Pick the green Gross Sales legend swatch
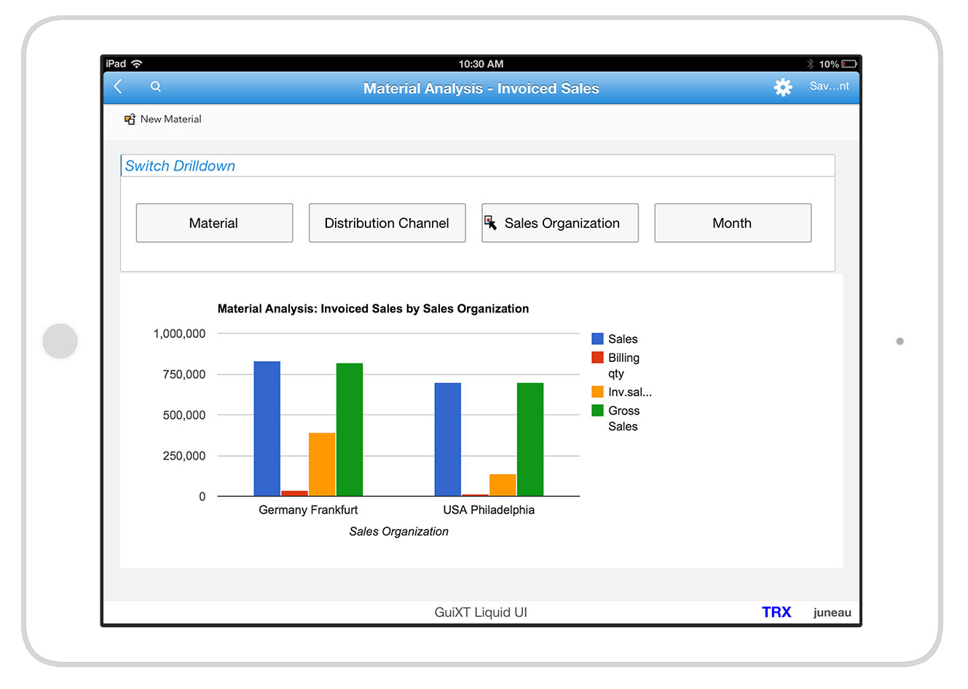Screen dimensions: 968x689 pos(597,411)
